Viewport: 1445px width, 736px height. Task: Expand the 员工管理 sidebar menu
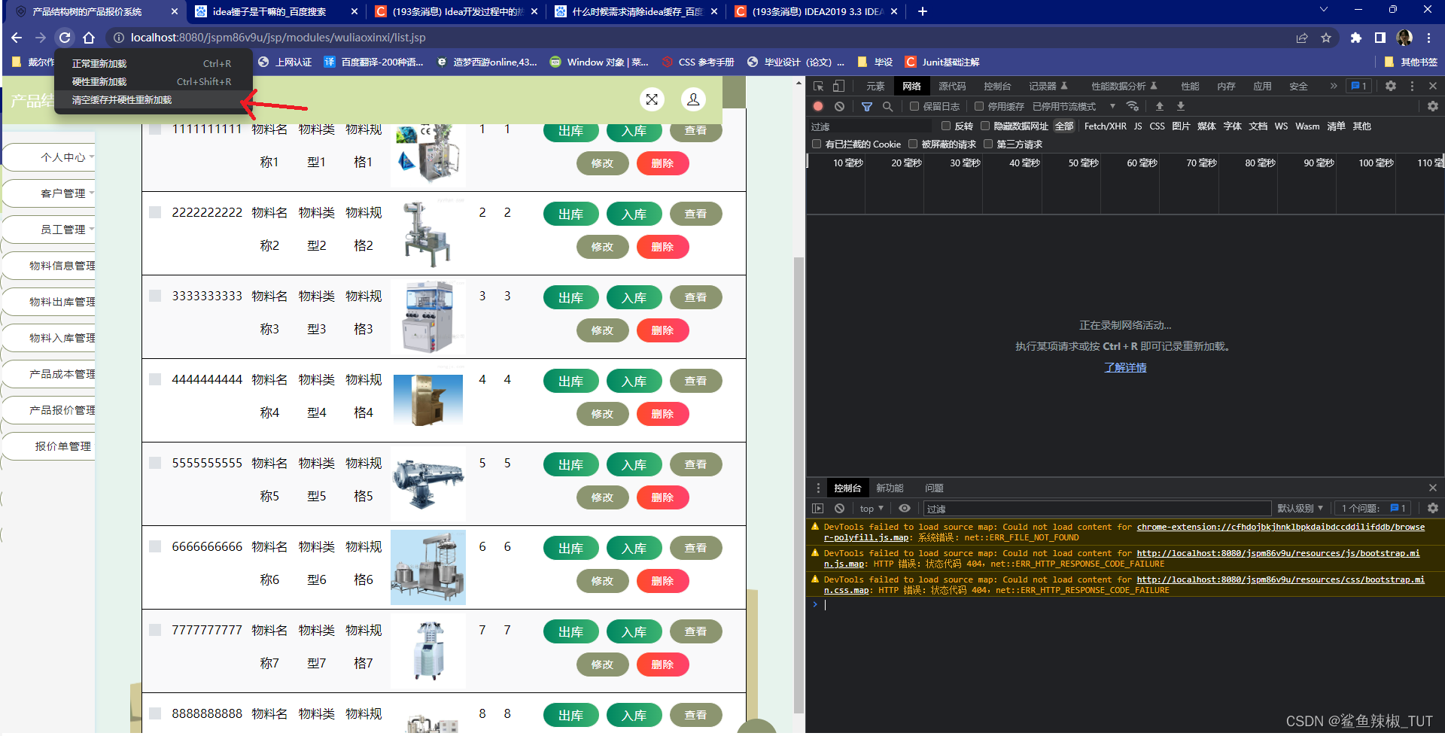tap(50, 230)
